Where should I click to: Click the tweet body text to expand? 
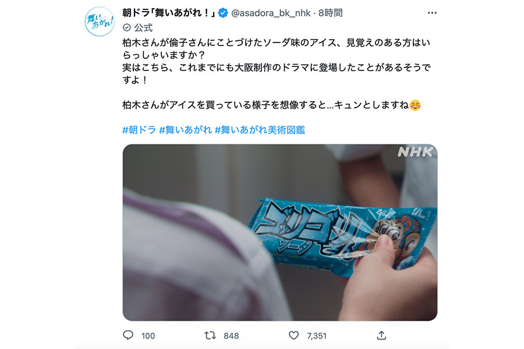tap(277, 74)
